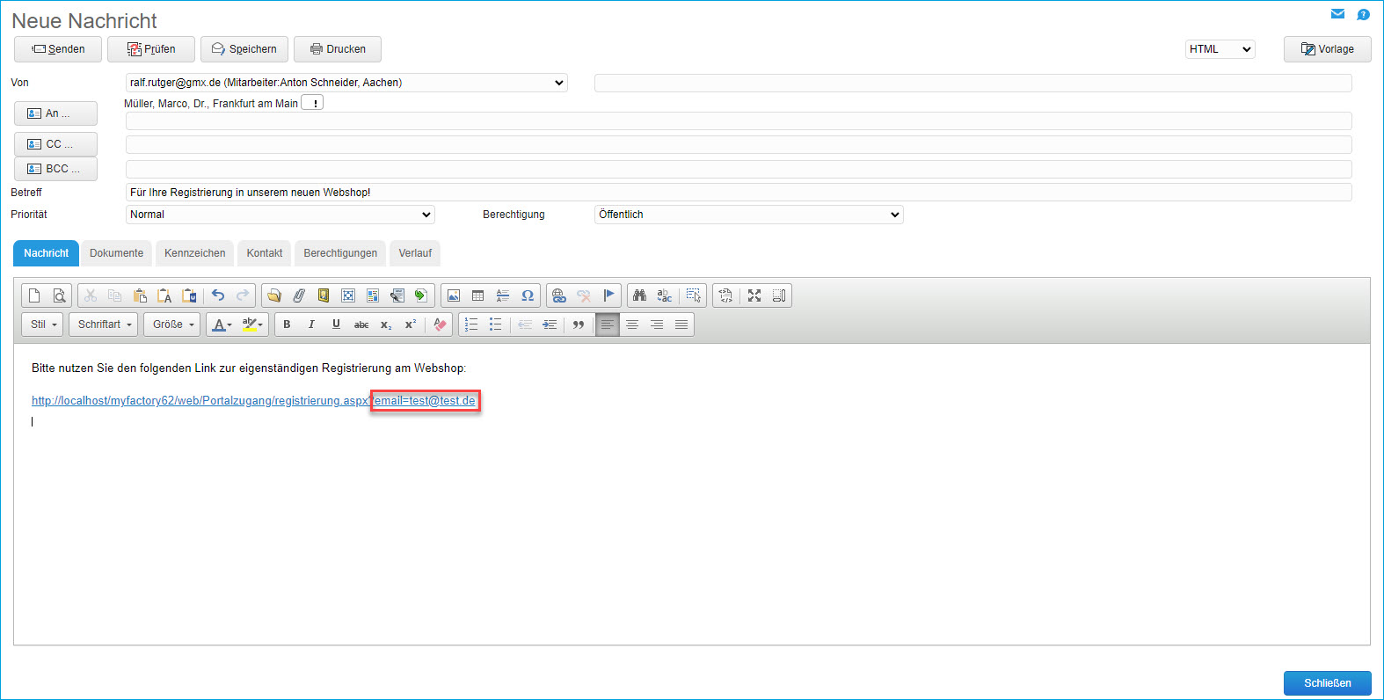The image size is (1384, 700).
Task: Click the Schließen button
Action: [x=1327, y=683]
